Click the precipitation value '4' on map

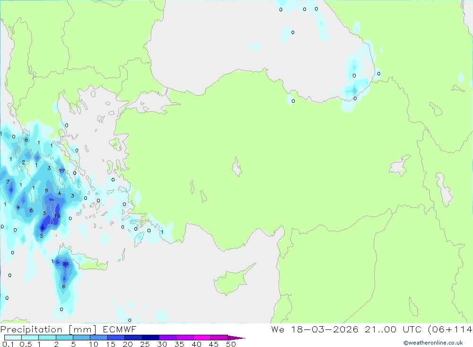click(60, 193)
